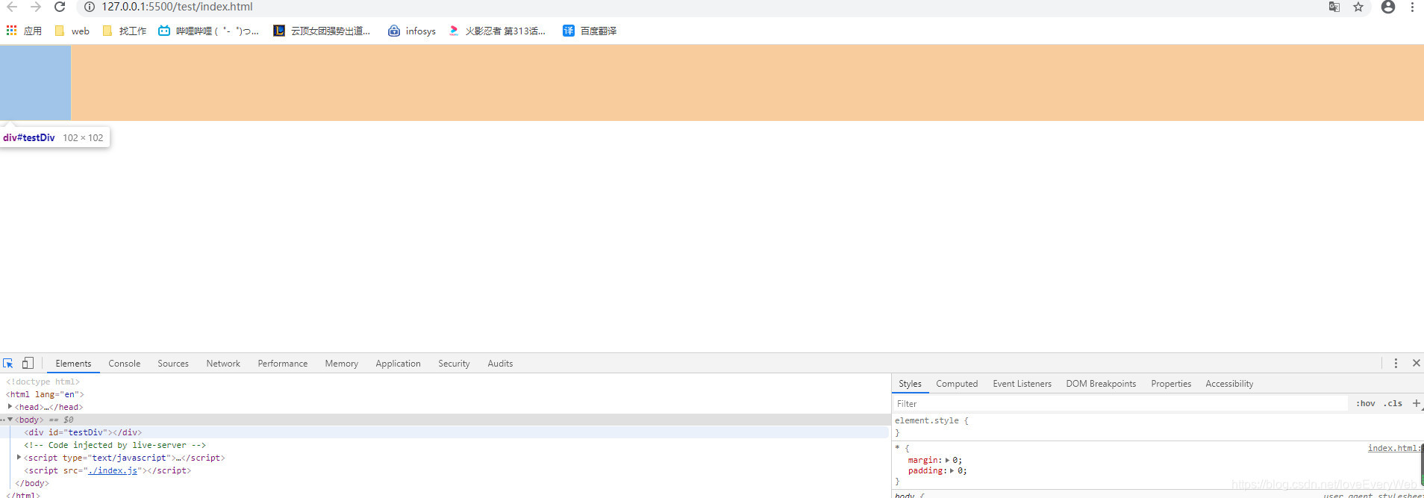Expand the margin shorthand property
1424x498 pixels.
pyautogui.click(x=948, y=460)
